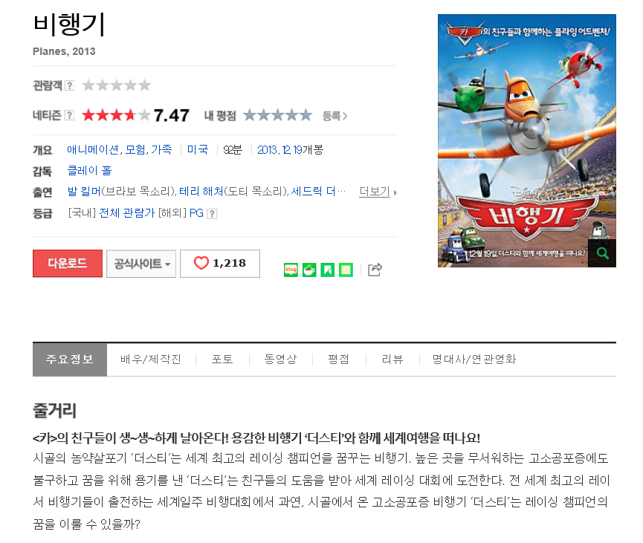Click the 비행기 movie poster thumbnail
Screen dimensions: 643x543
[526, 140]
